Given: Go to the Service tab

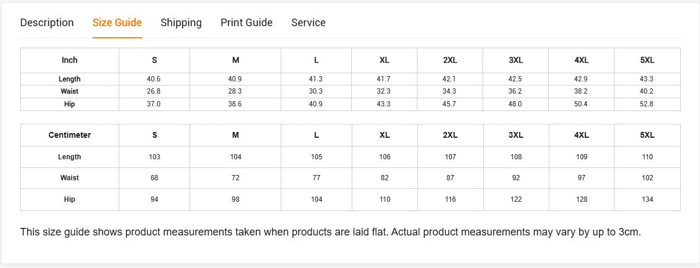Looking at the screenshot, I should 308,23.
